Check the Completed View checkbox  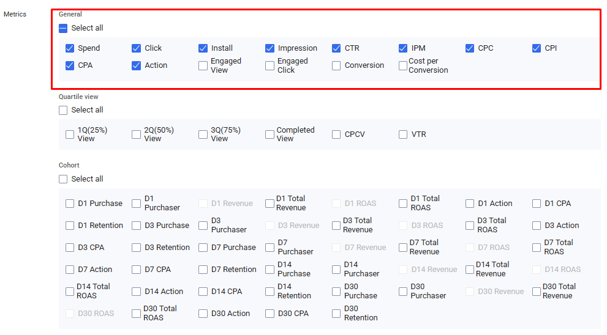pos(270,134)
